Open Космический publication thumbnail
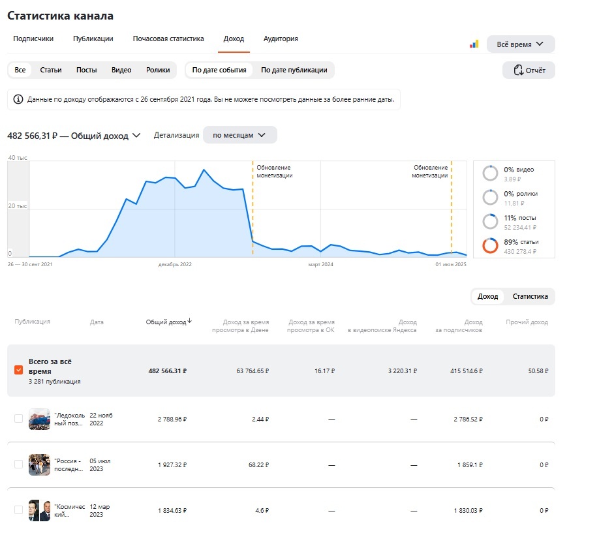 39,510
